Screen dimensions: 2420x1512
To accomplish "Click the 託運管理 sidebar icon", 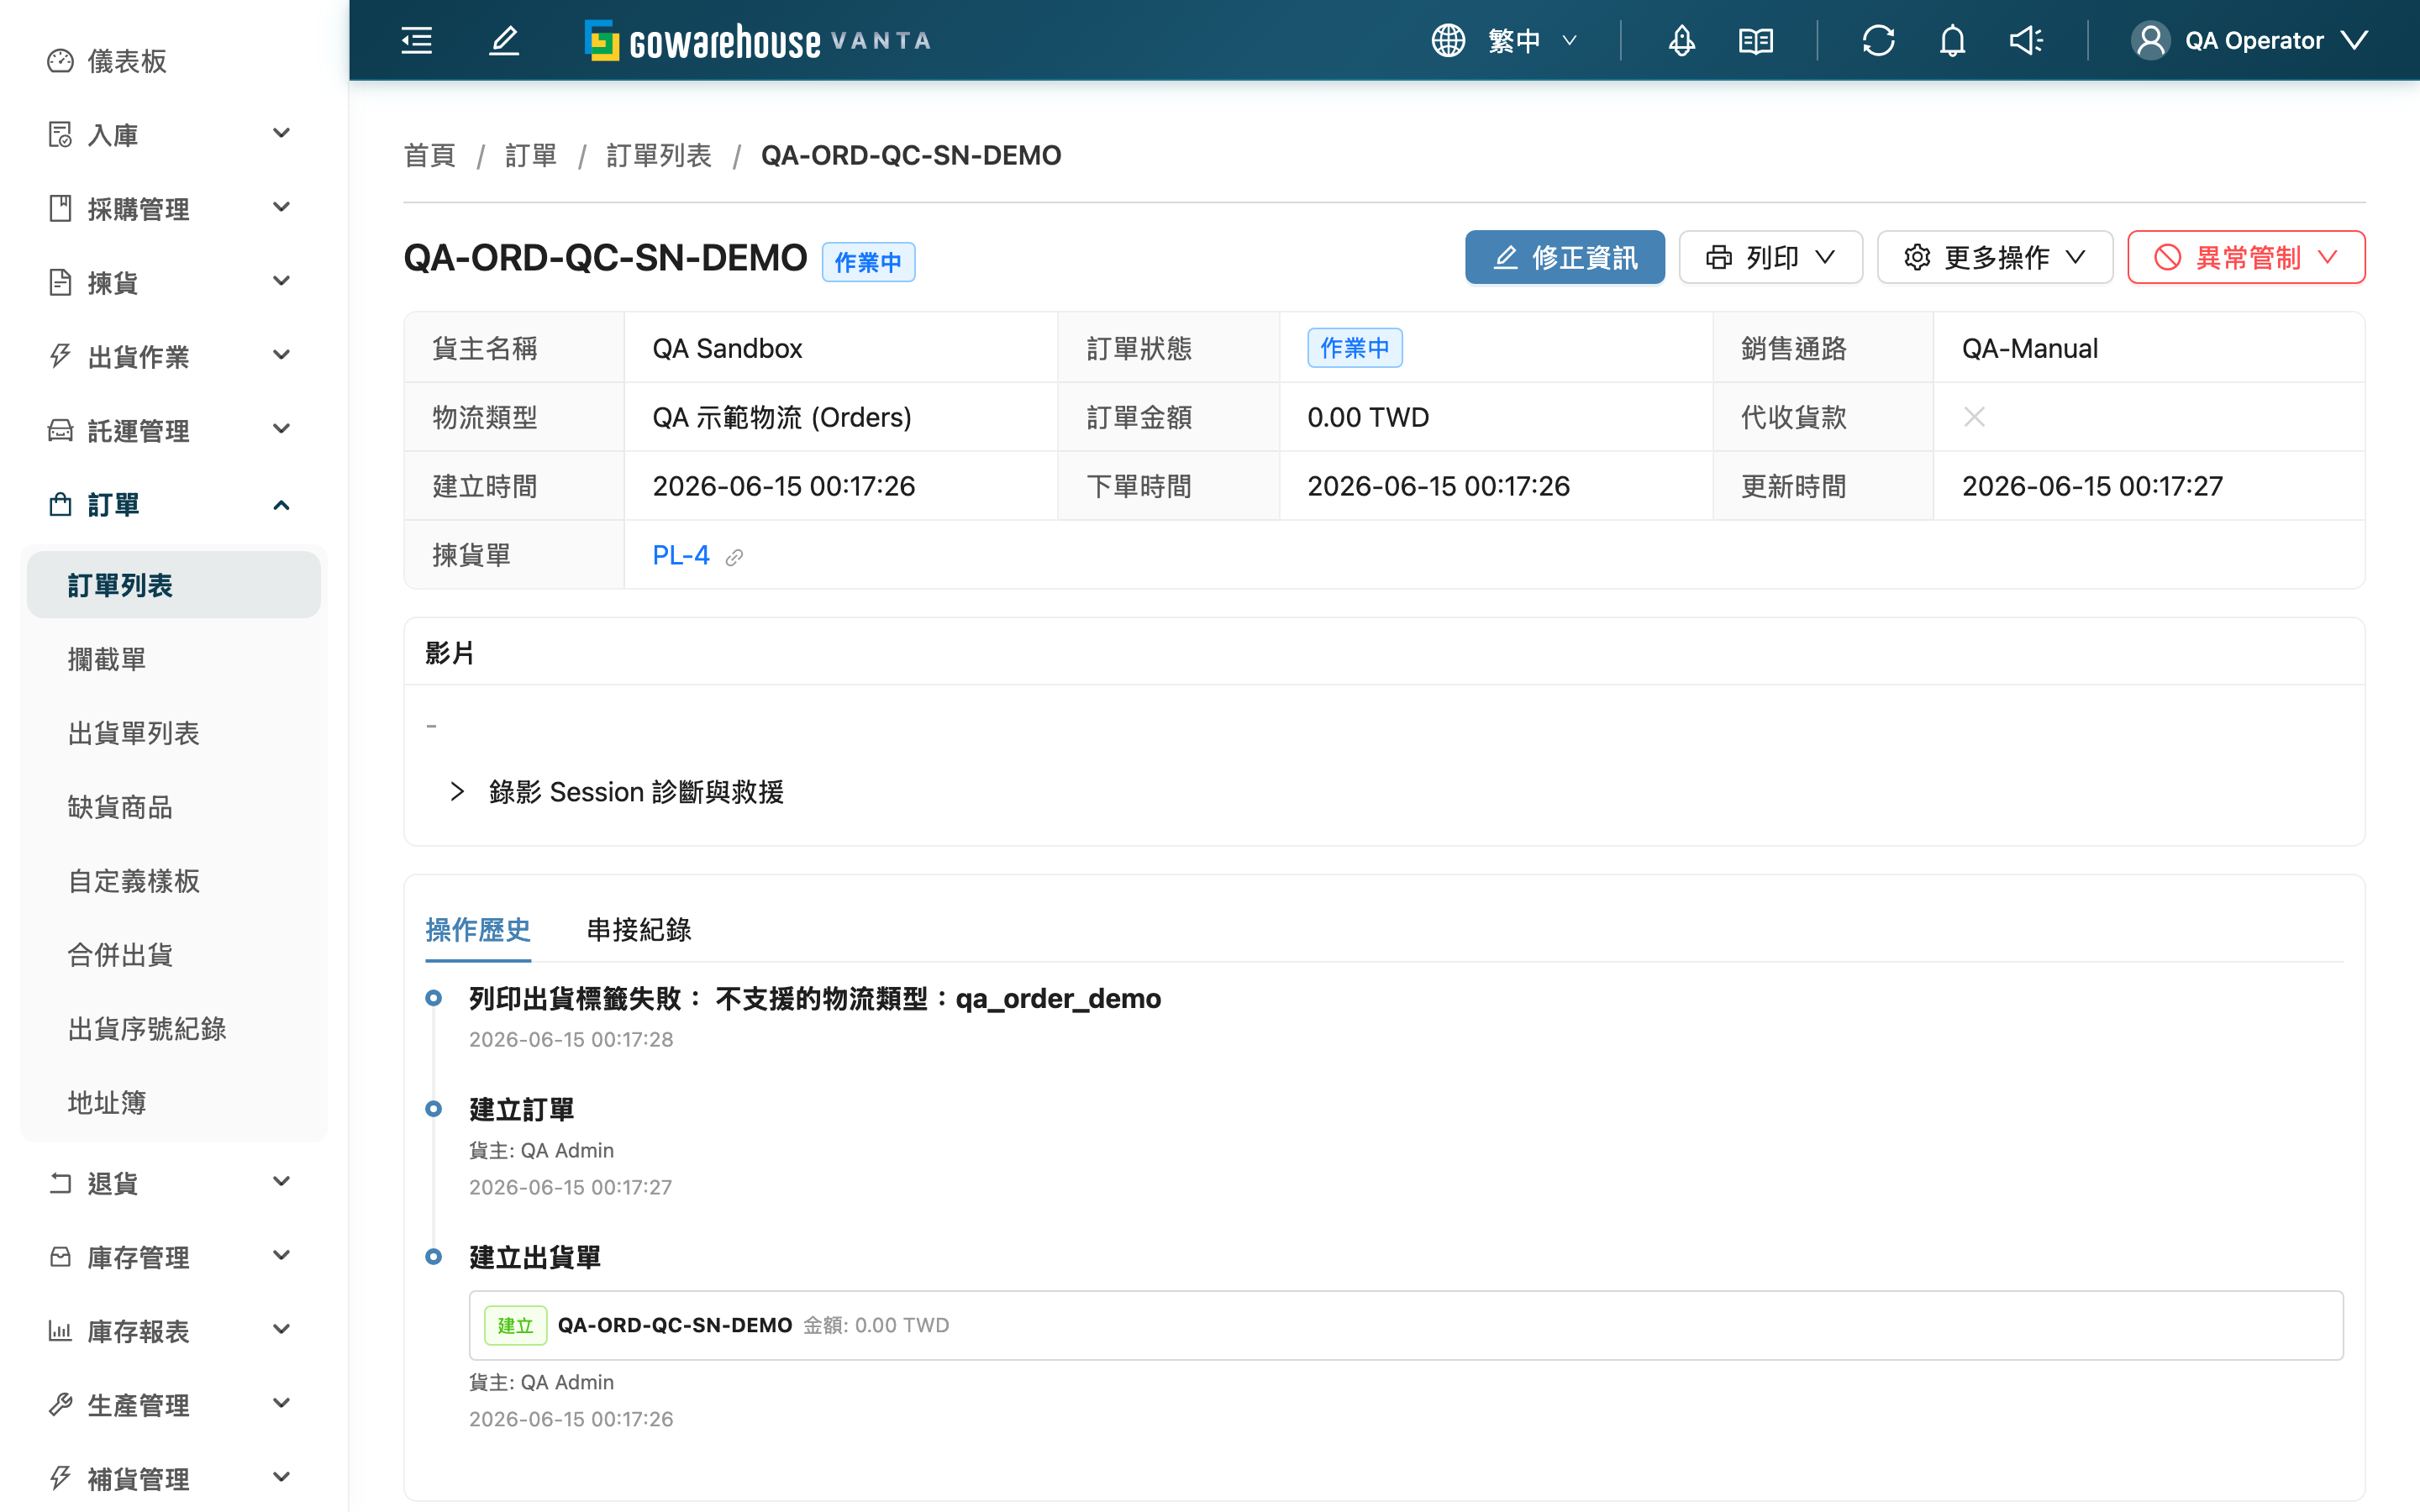I will tap(60, 430).
